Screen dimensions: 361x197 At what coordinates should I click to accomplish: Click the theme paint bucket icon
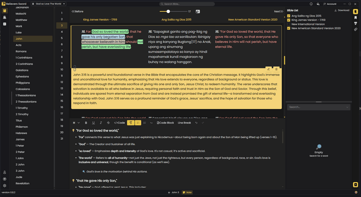(318, 4)
